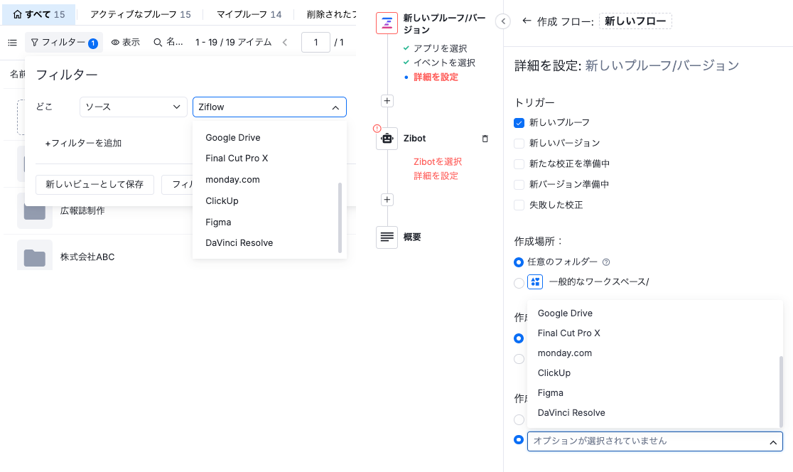This screenshot has height=472, width=793.
Task: Open the 広報誌制作 folder row text
Action: (82, 210)
